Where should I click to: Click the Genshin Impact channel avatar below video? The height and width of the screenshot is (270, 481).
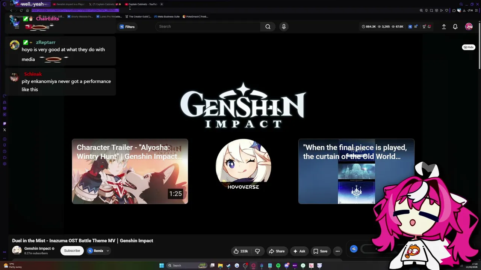pyautogui.click(x=17, y=250)
